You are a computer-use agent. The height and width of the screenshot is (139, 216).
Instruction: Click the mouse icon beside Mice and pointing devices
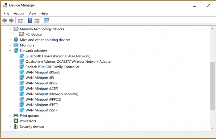(16, 40)
